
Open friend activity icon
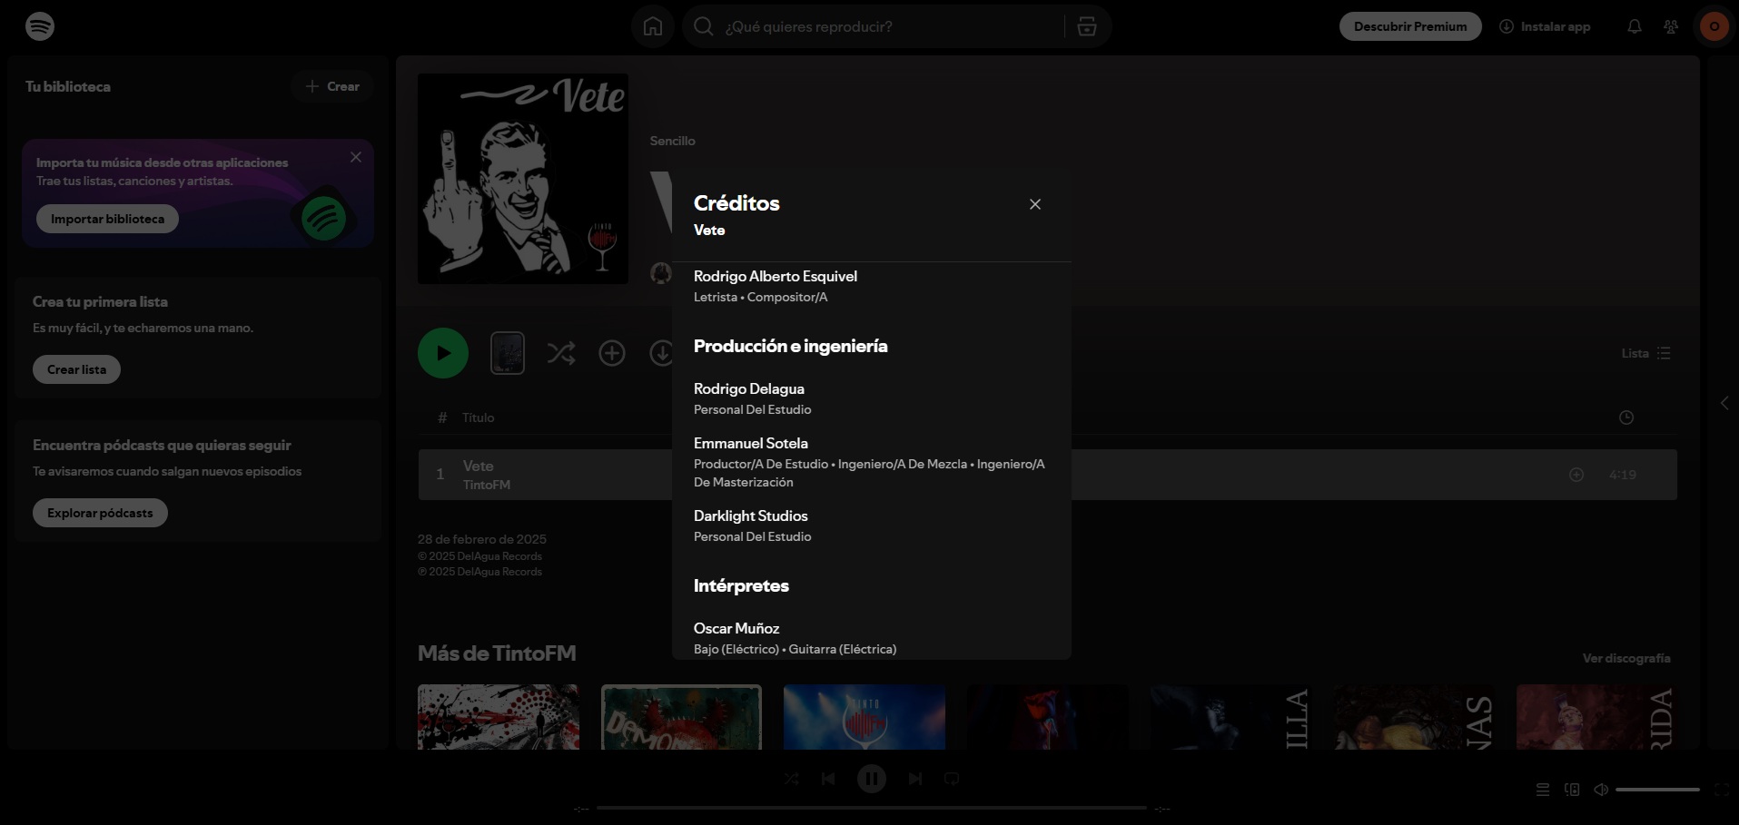(1671, 26)
